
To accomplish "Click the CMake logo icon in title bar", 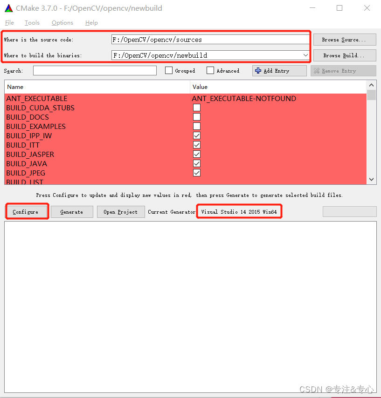I will [9, 8].
